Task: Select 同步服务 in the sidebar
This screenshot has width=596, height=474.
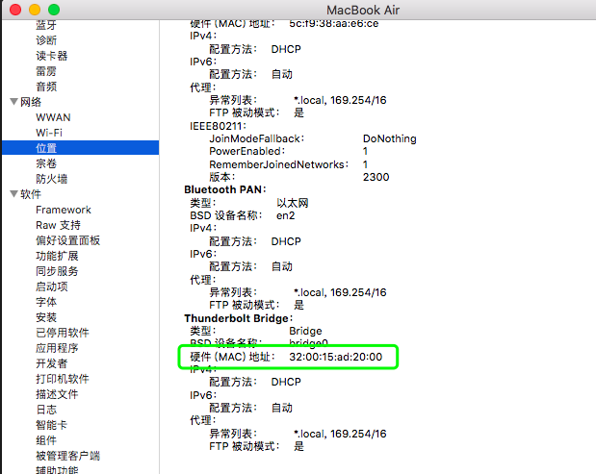Action: point(57,271)
